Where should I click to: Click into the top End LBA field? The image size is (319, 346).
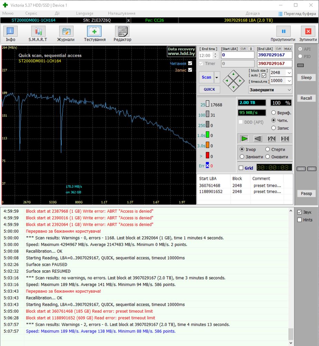click(x=274, y=55)
